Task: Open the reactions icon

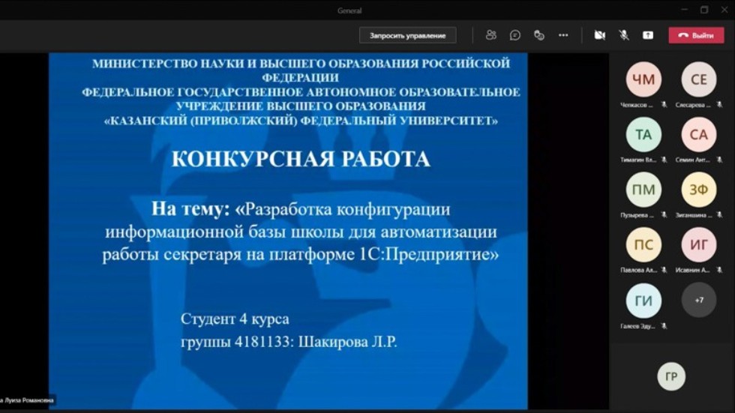Action: (539, 35)
